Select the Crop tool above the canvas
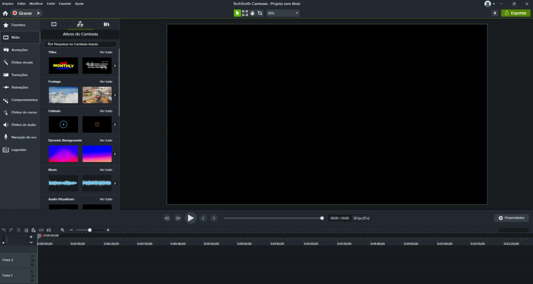This screenshot has width=533, height=284. (259, 13)
